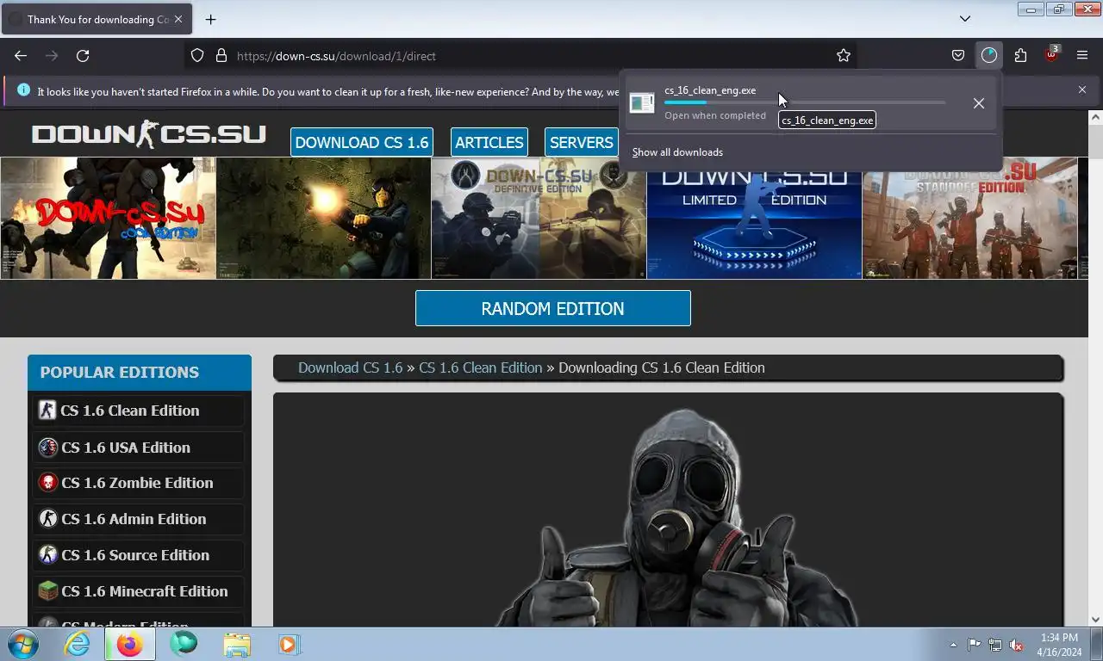Open the shooting soldier banner thumbnail
The width and height of the screenshot is (1103, 661).
[x=323, y=218]
